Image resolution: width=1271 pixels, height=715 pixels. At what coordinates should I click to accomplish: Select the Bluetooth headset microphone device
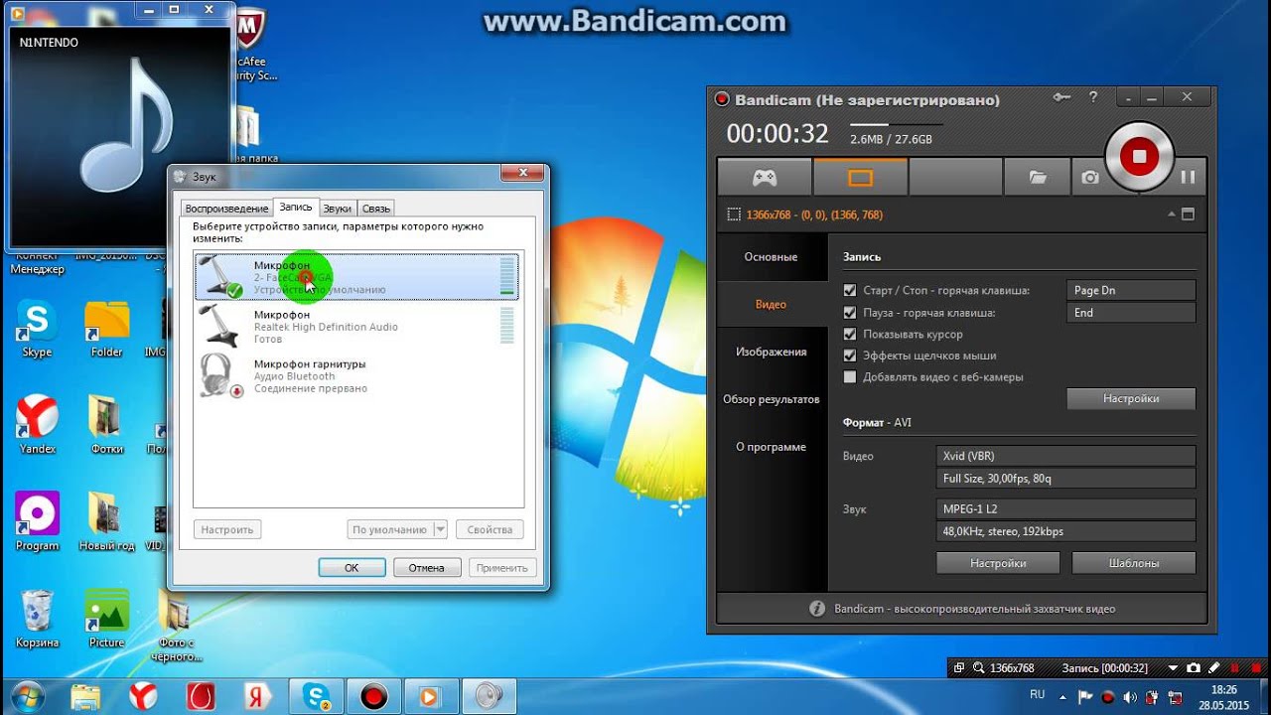(x=356, y=375)
